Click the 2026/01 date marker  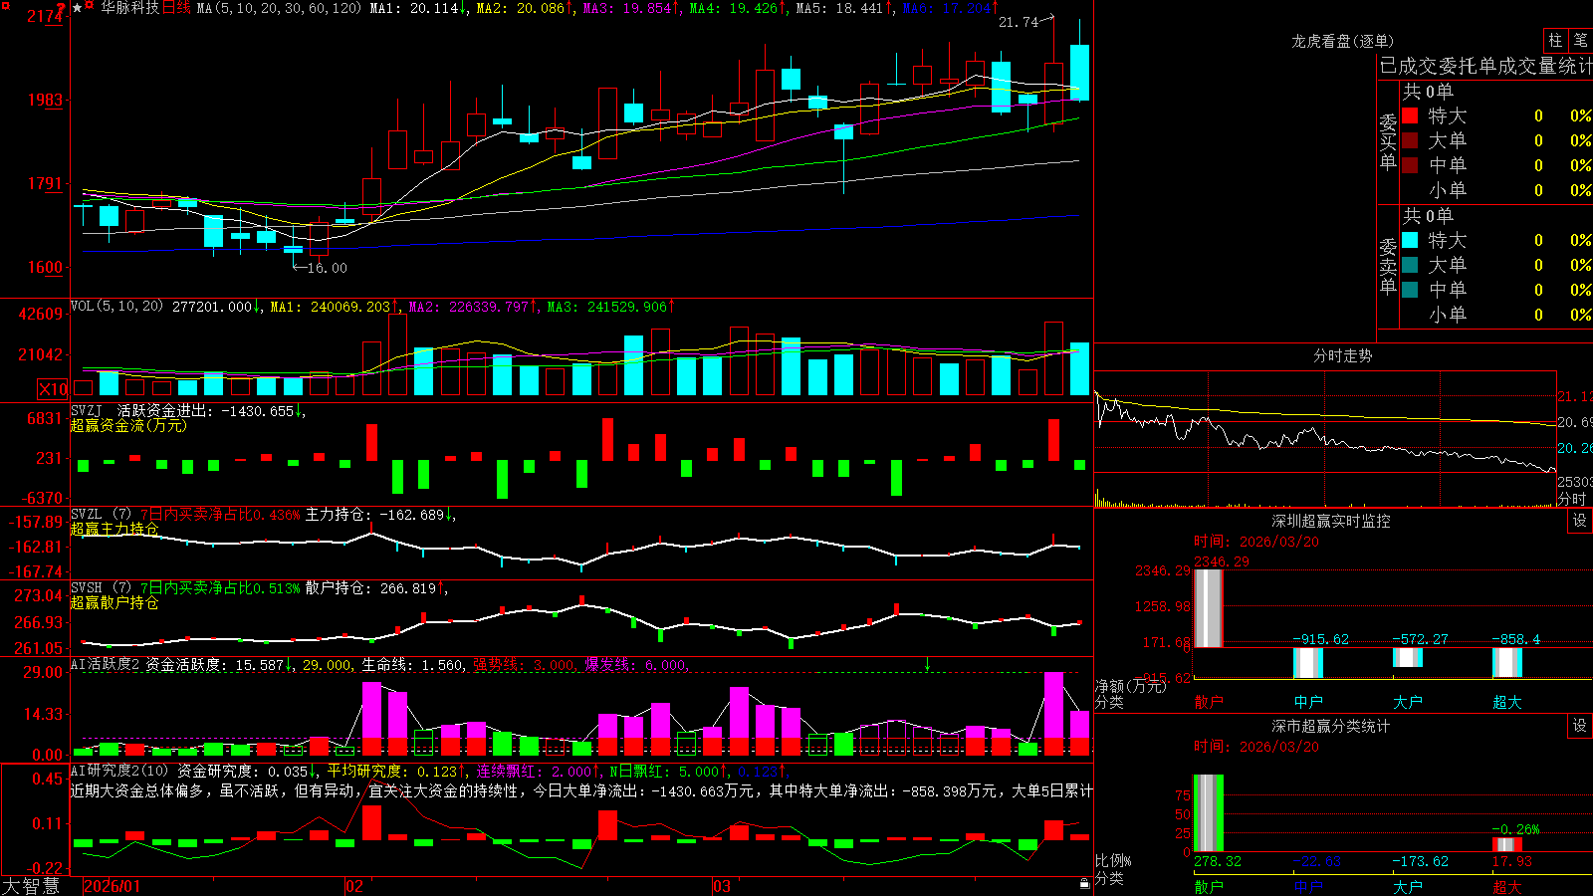(113, 886)
